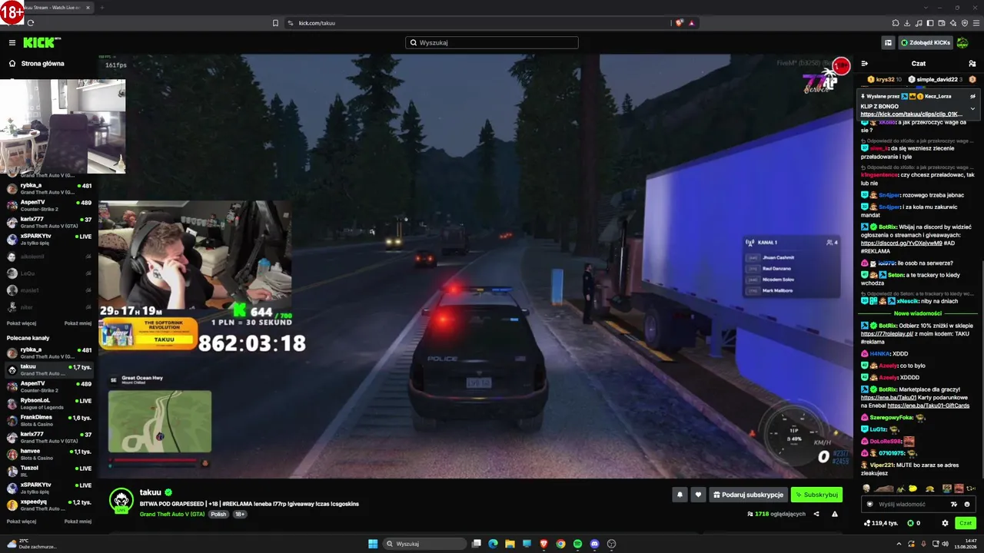The image size is (984, 553).
Task: Click the Kick search field 'Wyszukaj'
Action: click(492, 43)
